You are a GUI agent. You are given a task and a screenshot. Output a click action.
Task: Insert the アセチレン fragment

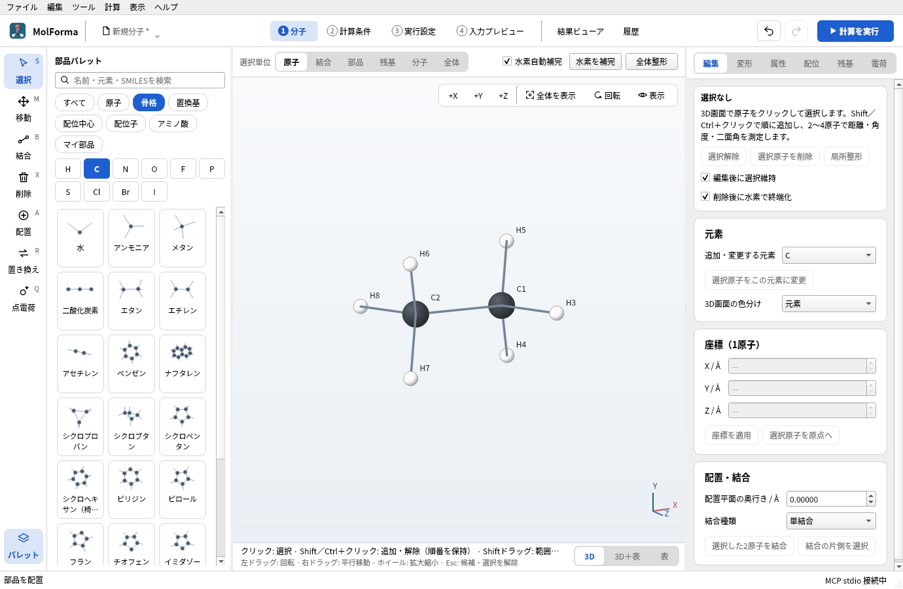80,363
